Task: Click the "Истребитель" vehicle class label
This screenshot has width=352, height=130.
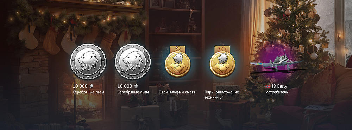Action: pos(277,92)
